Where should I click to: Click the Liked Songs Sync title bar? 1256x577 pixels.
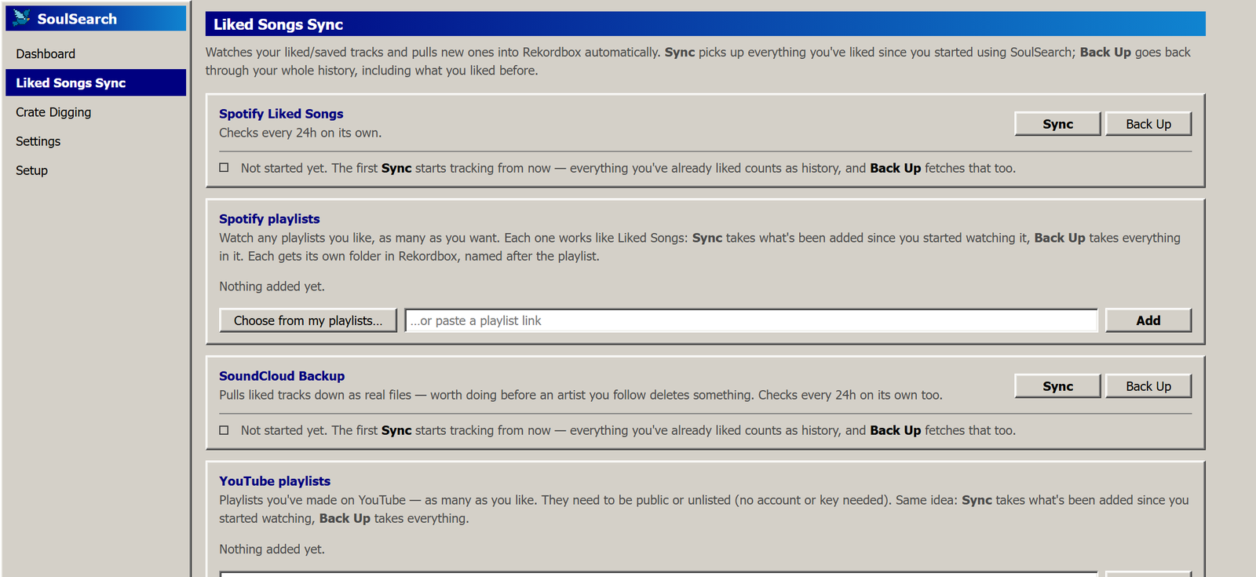705,24
